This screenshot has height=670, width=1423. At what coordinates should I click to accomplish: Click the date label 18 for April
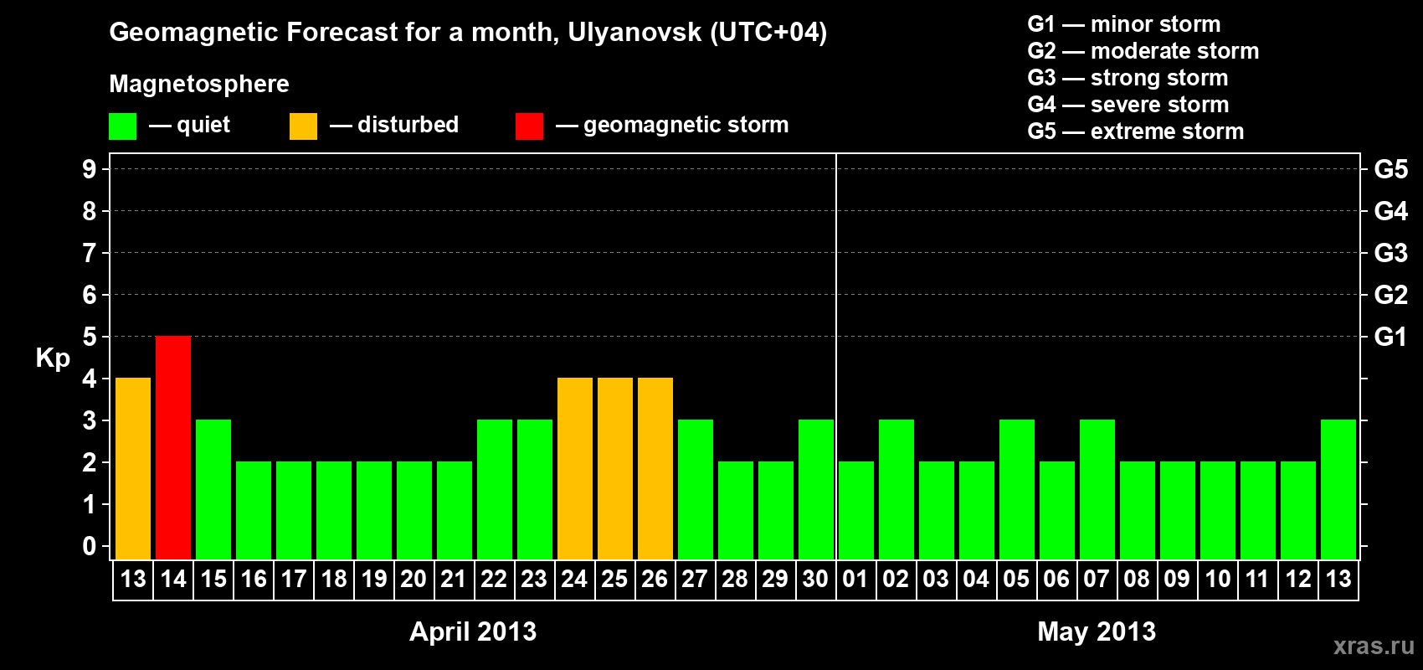[x=334, y=580]
